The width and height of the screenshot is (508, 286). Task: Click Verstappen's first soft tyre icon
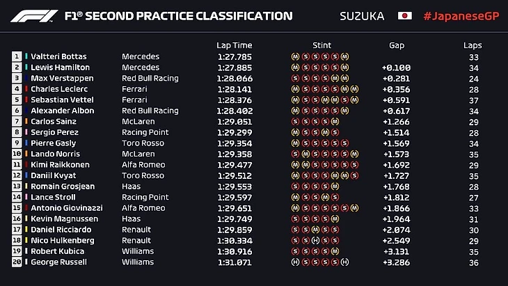tap(295, 79)
